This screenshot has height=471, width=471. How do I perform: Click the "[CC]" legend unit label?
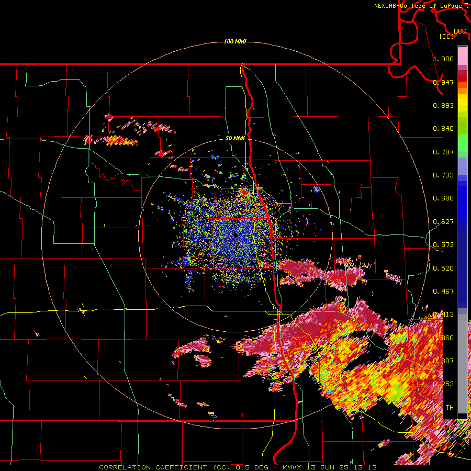click(x=447, y=36)
